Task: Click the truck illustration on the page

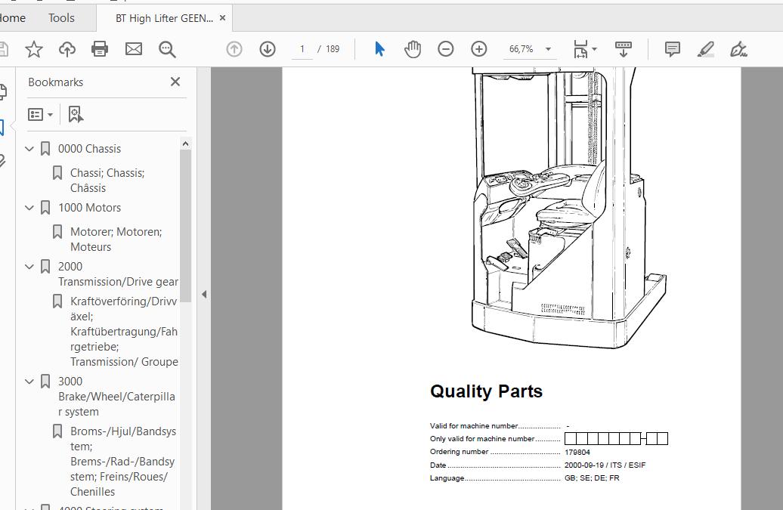Action: point(568,208)
